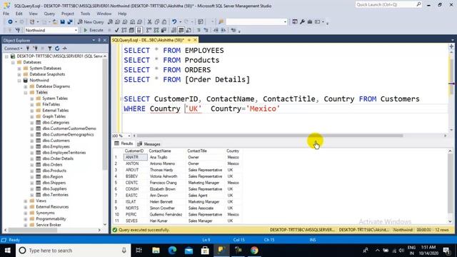Viewport: 457px width, 257px height.
Task: Select dbo.Shippers table in the tree
Action: coord(54,183)
